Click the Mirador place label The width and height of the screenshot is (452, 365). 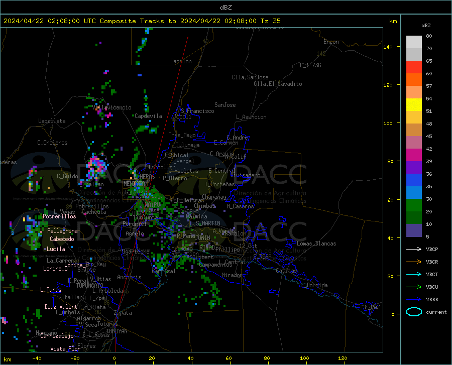tap(232, 275)
